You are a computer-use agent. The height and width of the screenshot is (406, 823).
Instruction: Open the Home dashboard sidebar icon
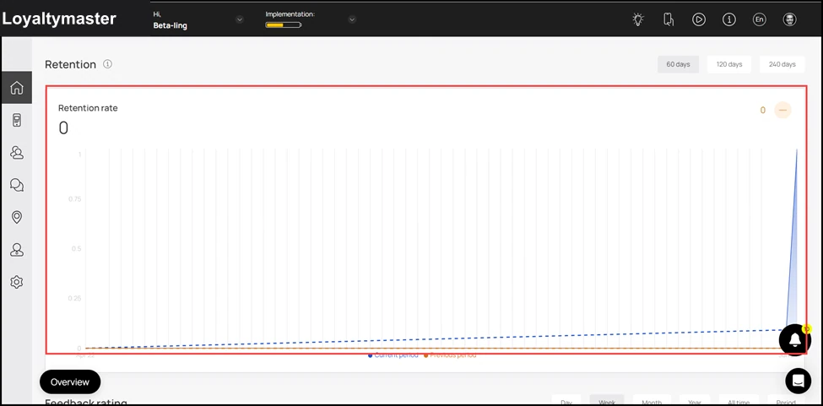click(16, 88)
